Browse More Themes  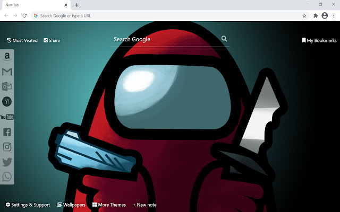(x=109, y=205)
